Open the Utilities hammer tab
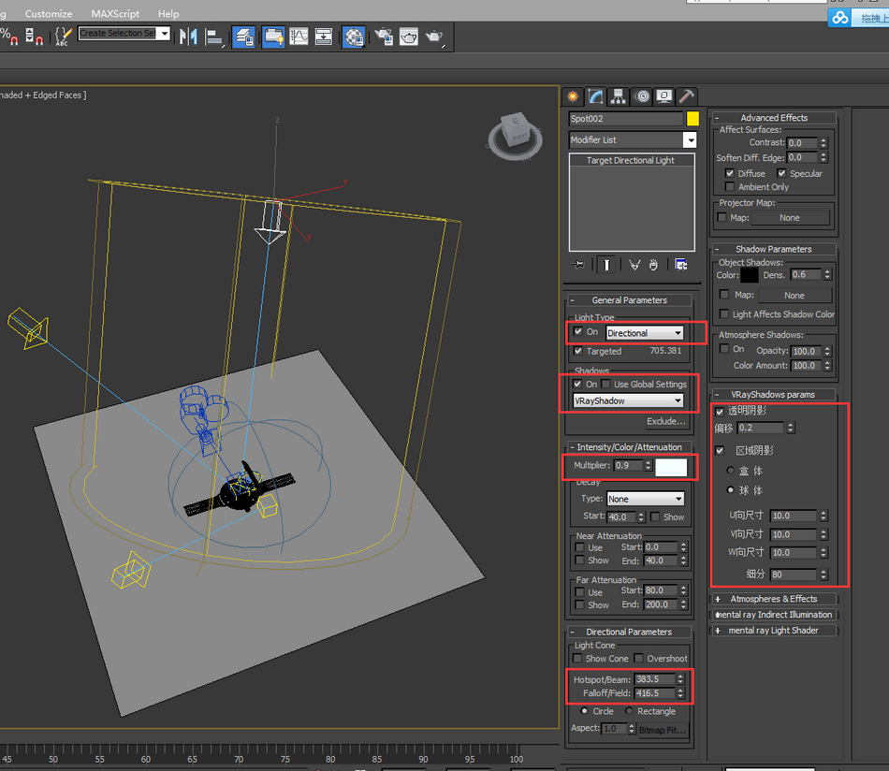Image resolution: width=889 pixels, height=771 pixels. [687, 96]
